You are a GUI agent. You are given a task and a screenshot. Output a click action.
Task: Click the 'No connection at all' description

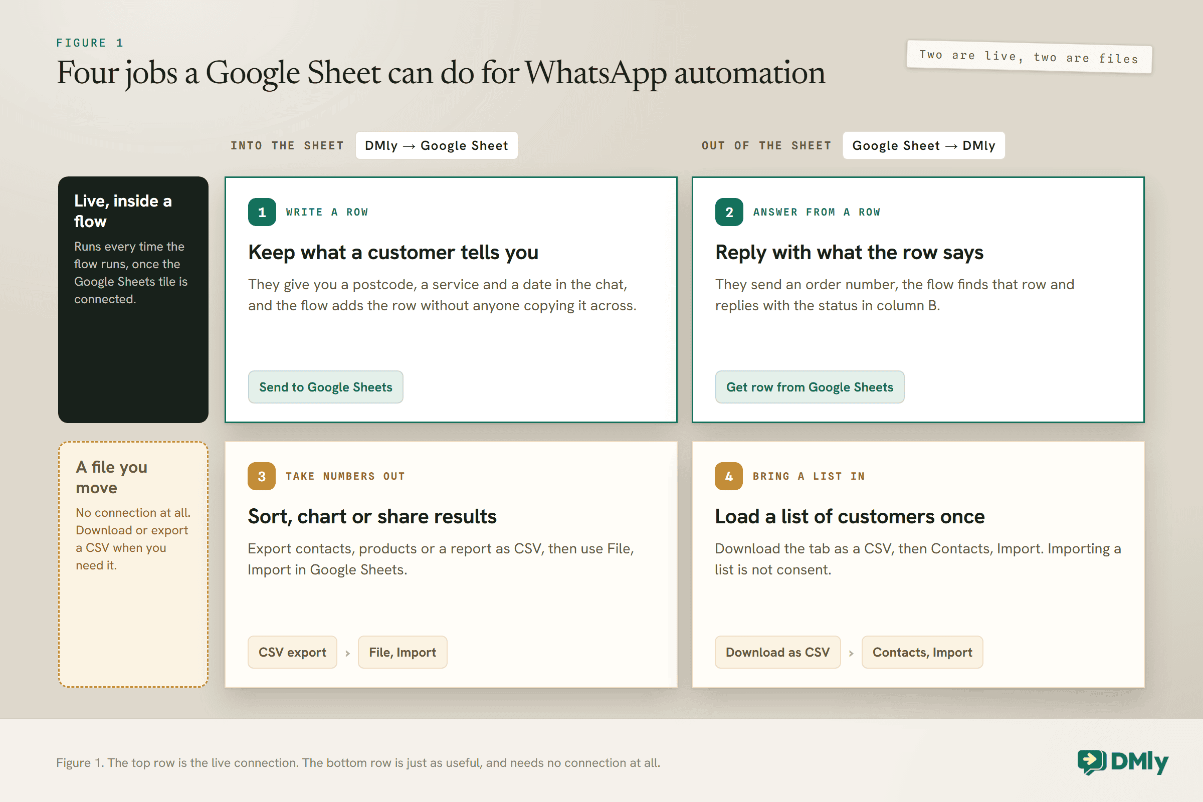point(133,539)
